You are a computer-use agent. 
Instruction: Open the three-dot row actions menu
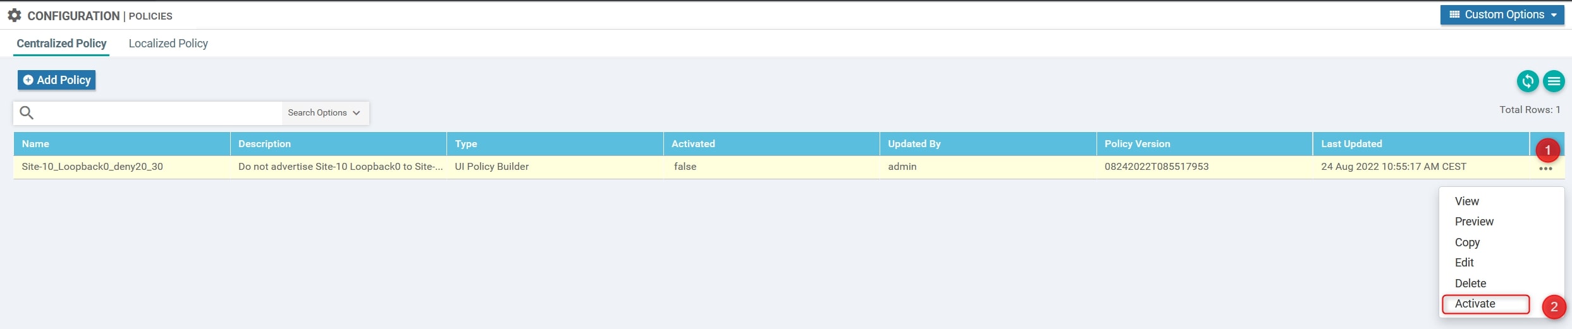pos(1545,169)
